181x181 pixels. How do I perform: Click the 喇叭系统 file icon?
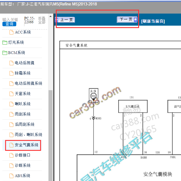coord(11,104)
